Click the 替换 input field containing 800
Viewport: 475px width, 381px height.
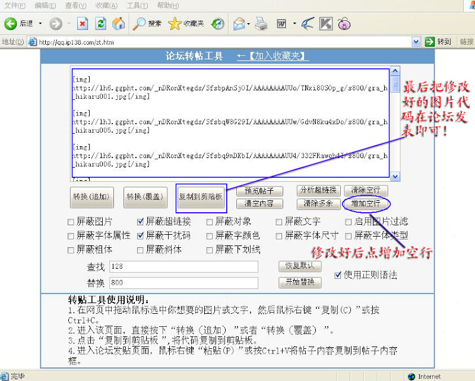(183, 283)
